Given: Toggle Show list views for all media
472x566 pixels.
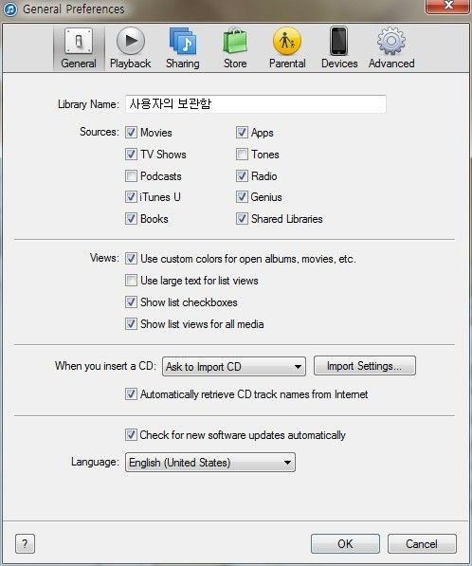Looking at the screenshot, I should [x=131, y=324].
